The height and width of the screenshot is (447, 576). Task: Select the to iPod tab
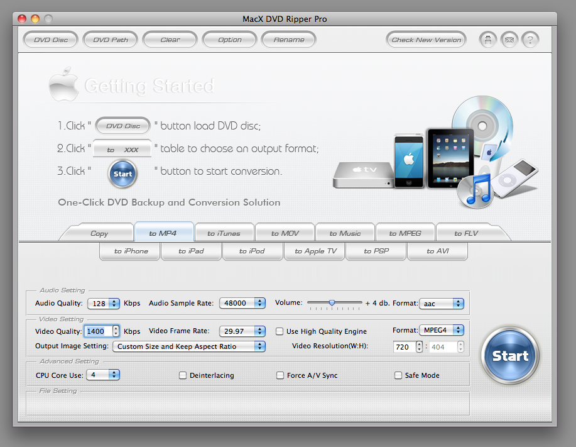pyautogui.click(x=252, y=251)
